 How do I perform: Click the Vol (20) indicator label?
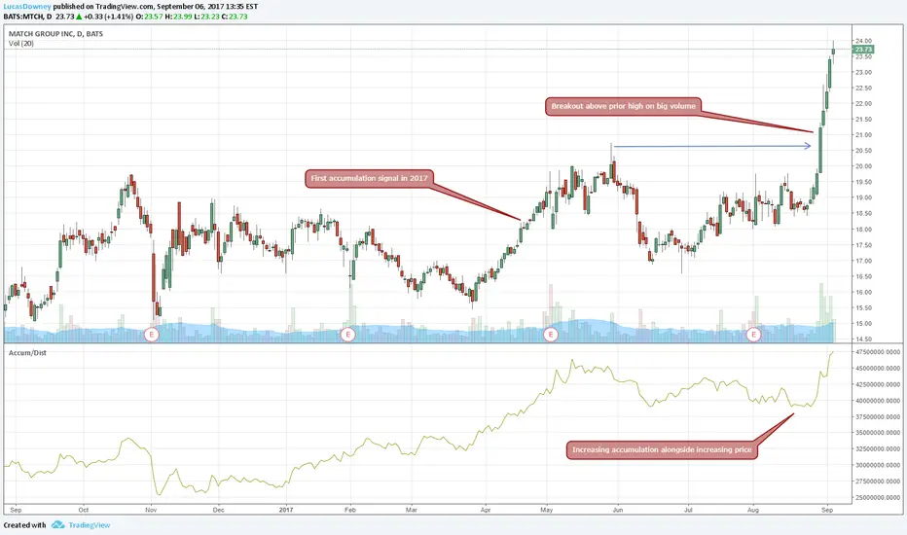coord(20,44)
